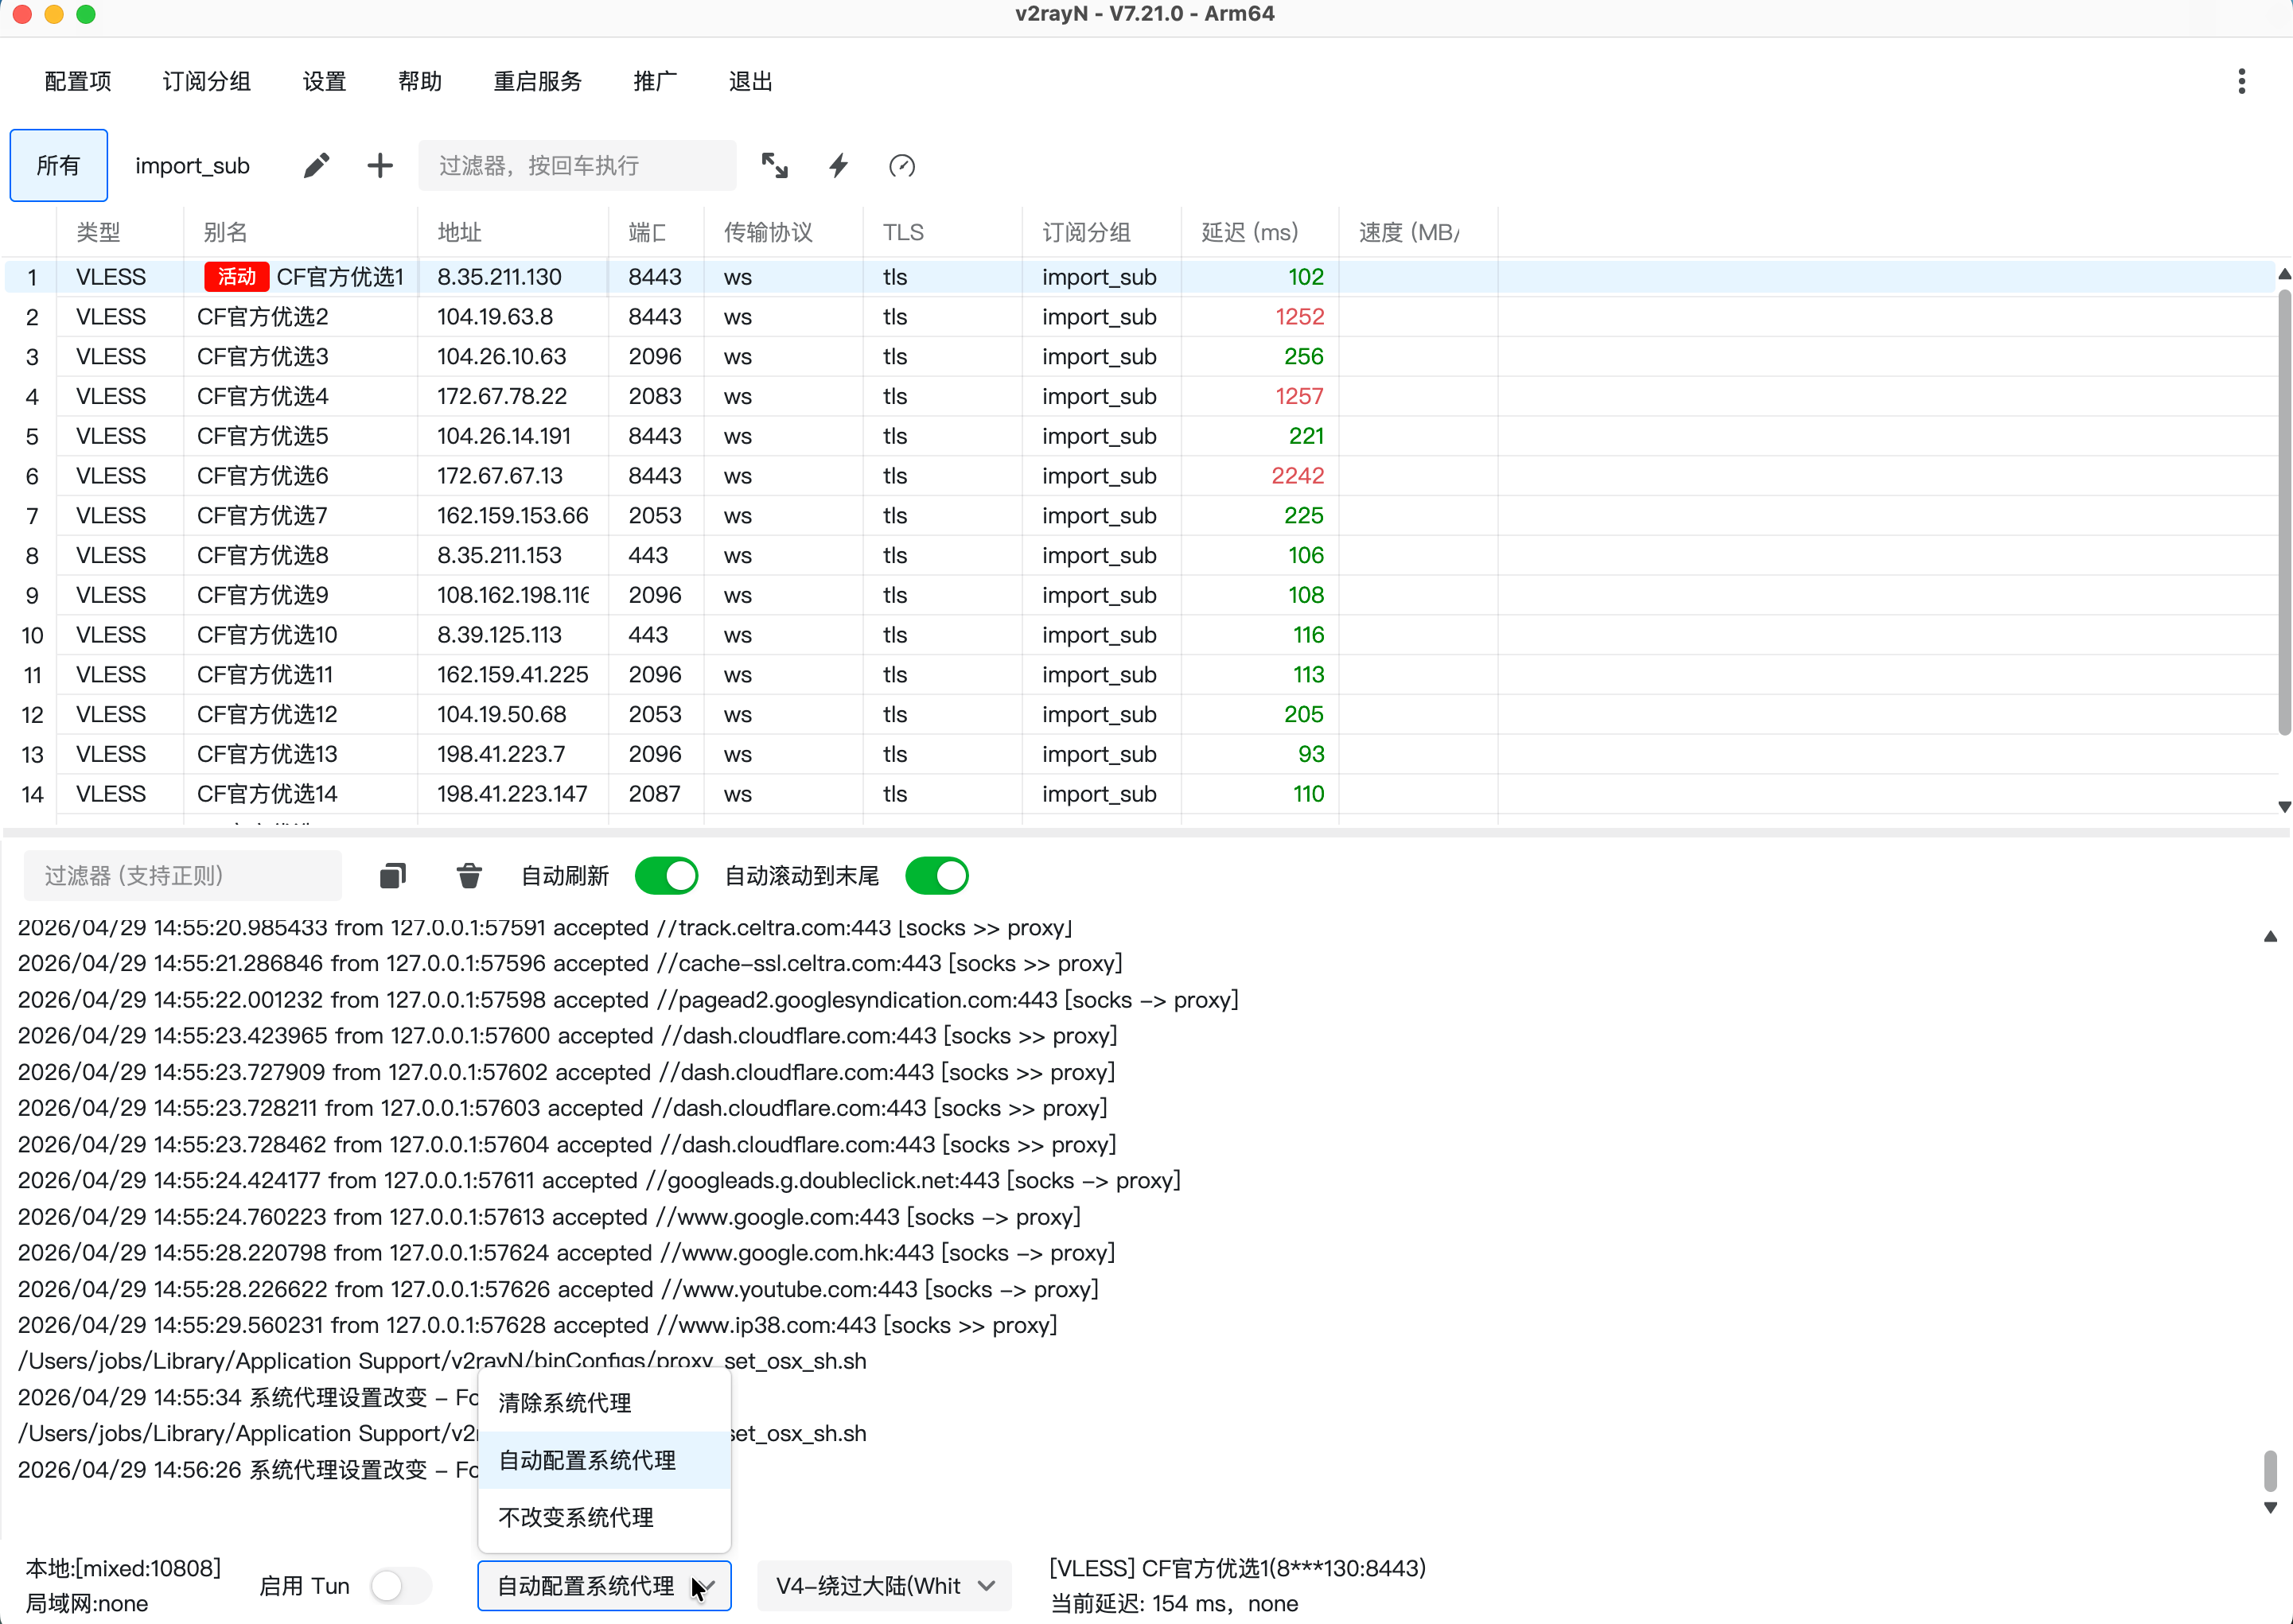The image size is (2293, 1624).
Task: Select the CF官方优选3 server row
Action: click(1140, 357)
